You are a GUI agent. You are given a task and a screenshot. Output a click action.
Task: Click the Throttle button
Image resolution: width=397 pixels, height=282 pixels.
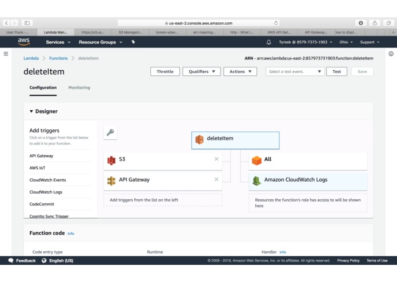coord(165,71)
